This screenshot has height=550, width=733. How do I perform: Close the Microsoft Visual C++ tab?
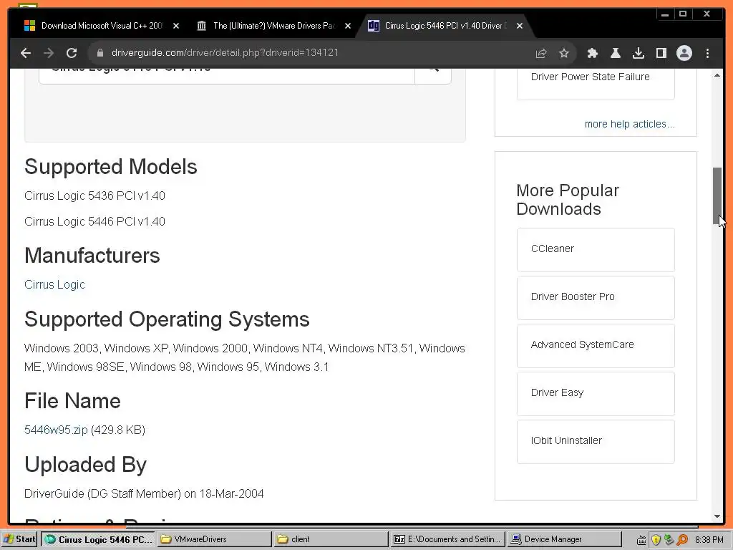[x=176, y=26]
